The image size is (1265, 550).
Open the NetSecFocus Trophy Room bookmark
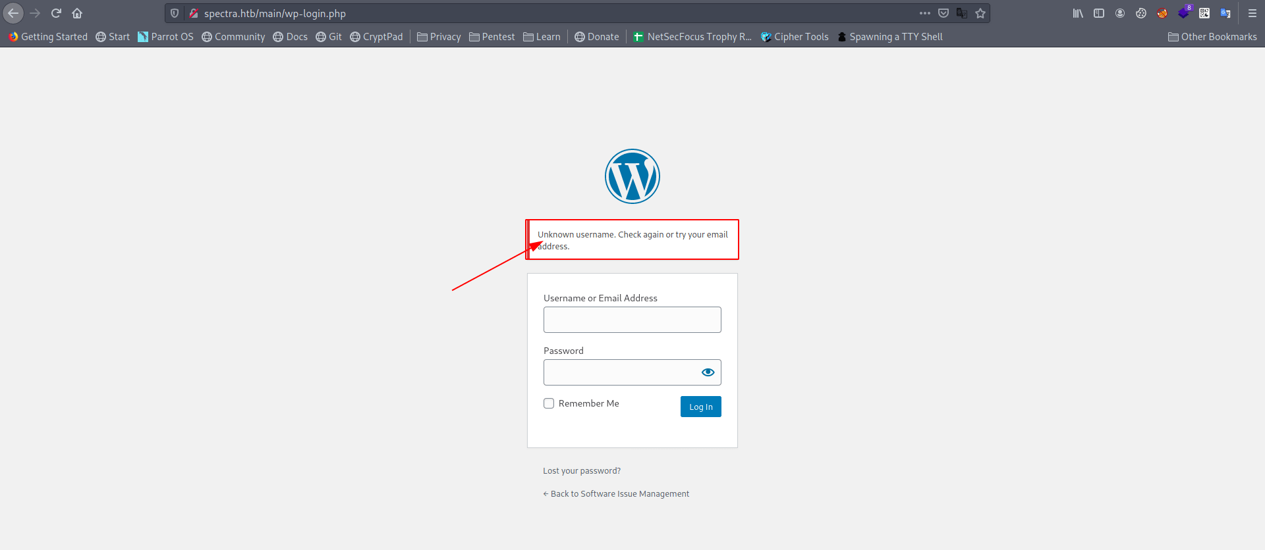pyautogui.click(x=692, y=37)
